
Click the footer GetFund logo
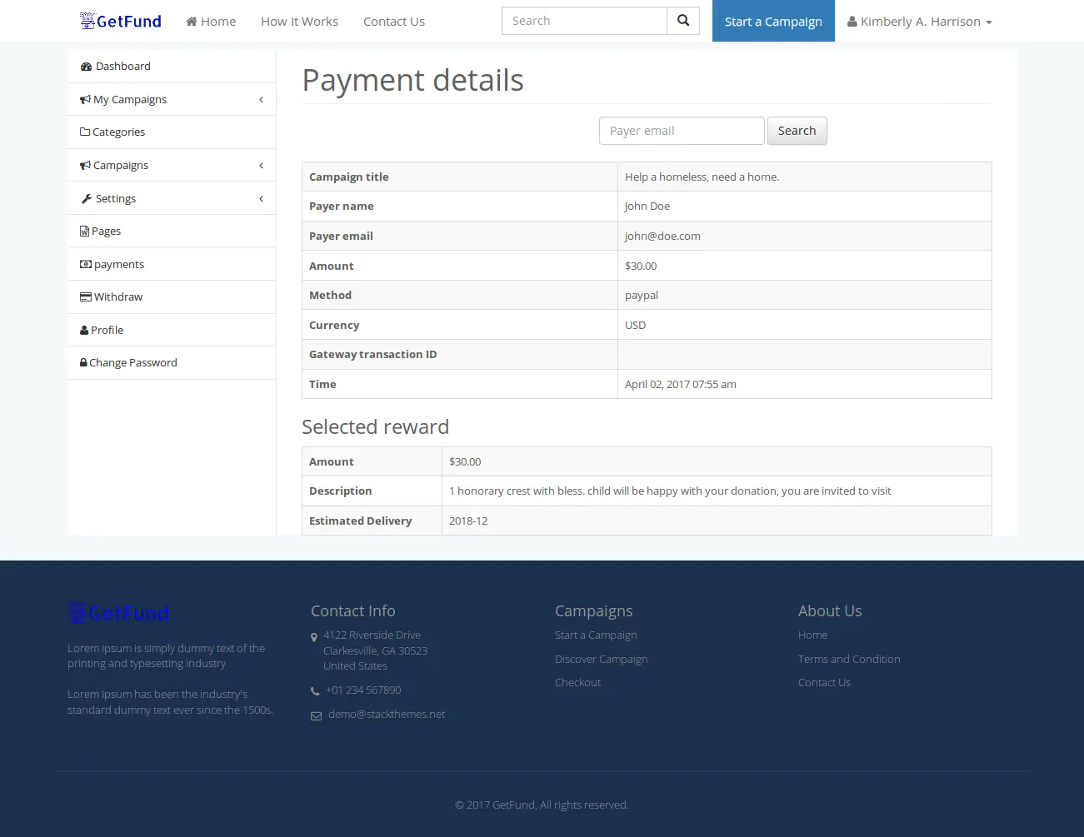(x=118, y=613)
